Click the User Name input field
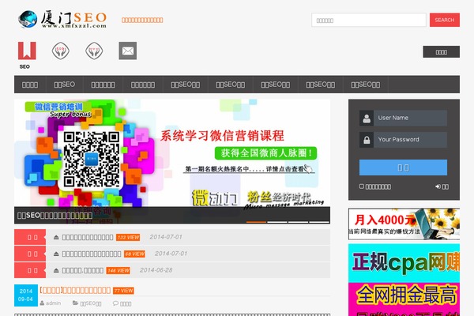474x316 pixels. (x=410, y=118)
